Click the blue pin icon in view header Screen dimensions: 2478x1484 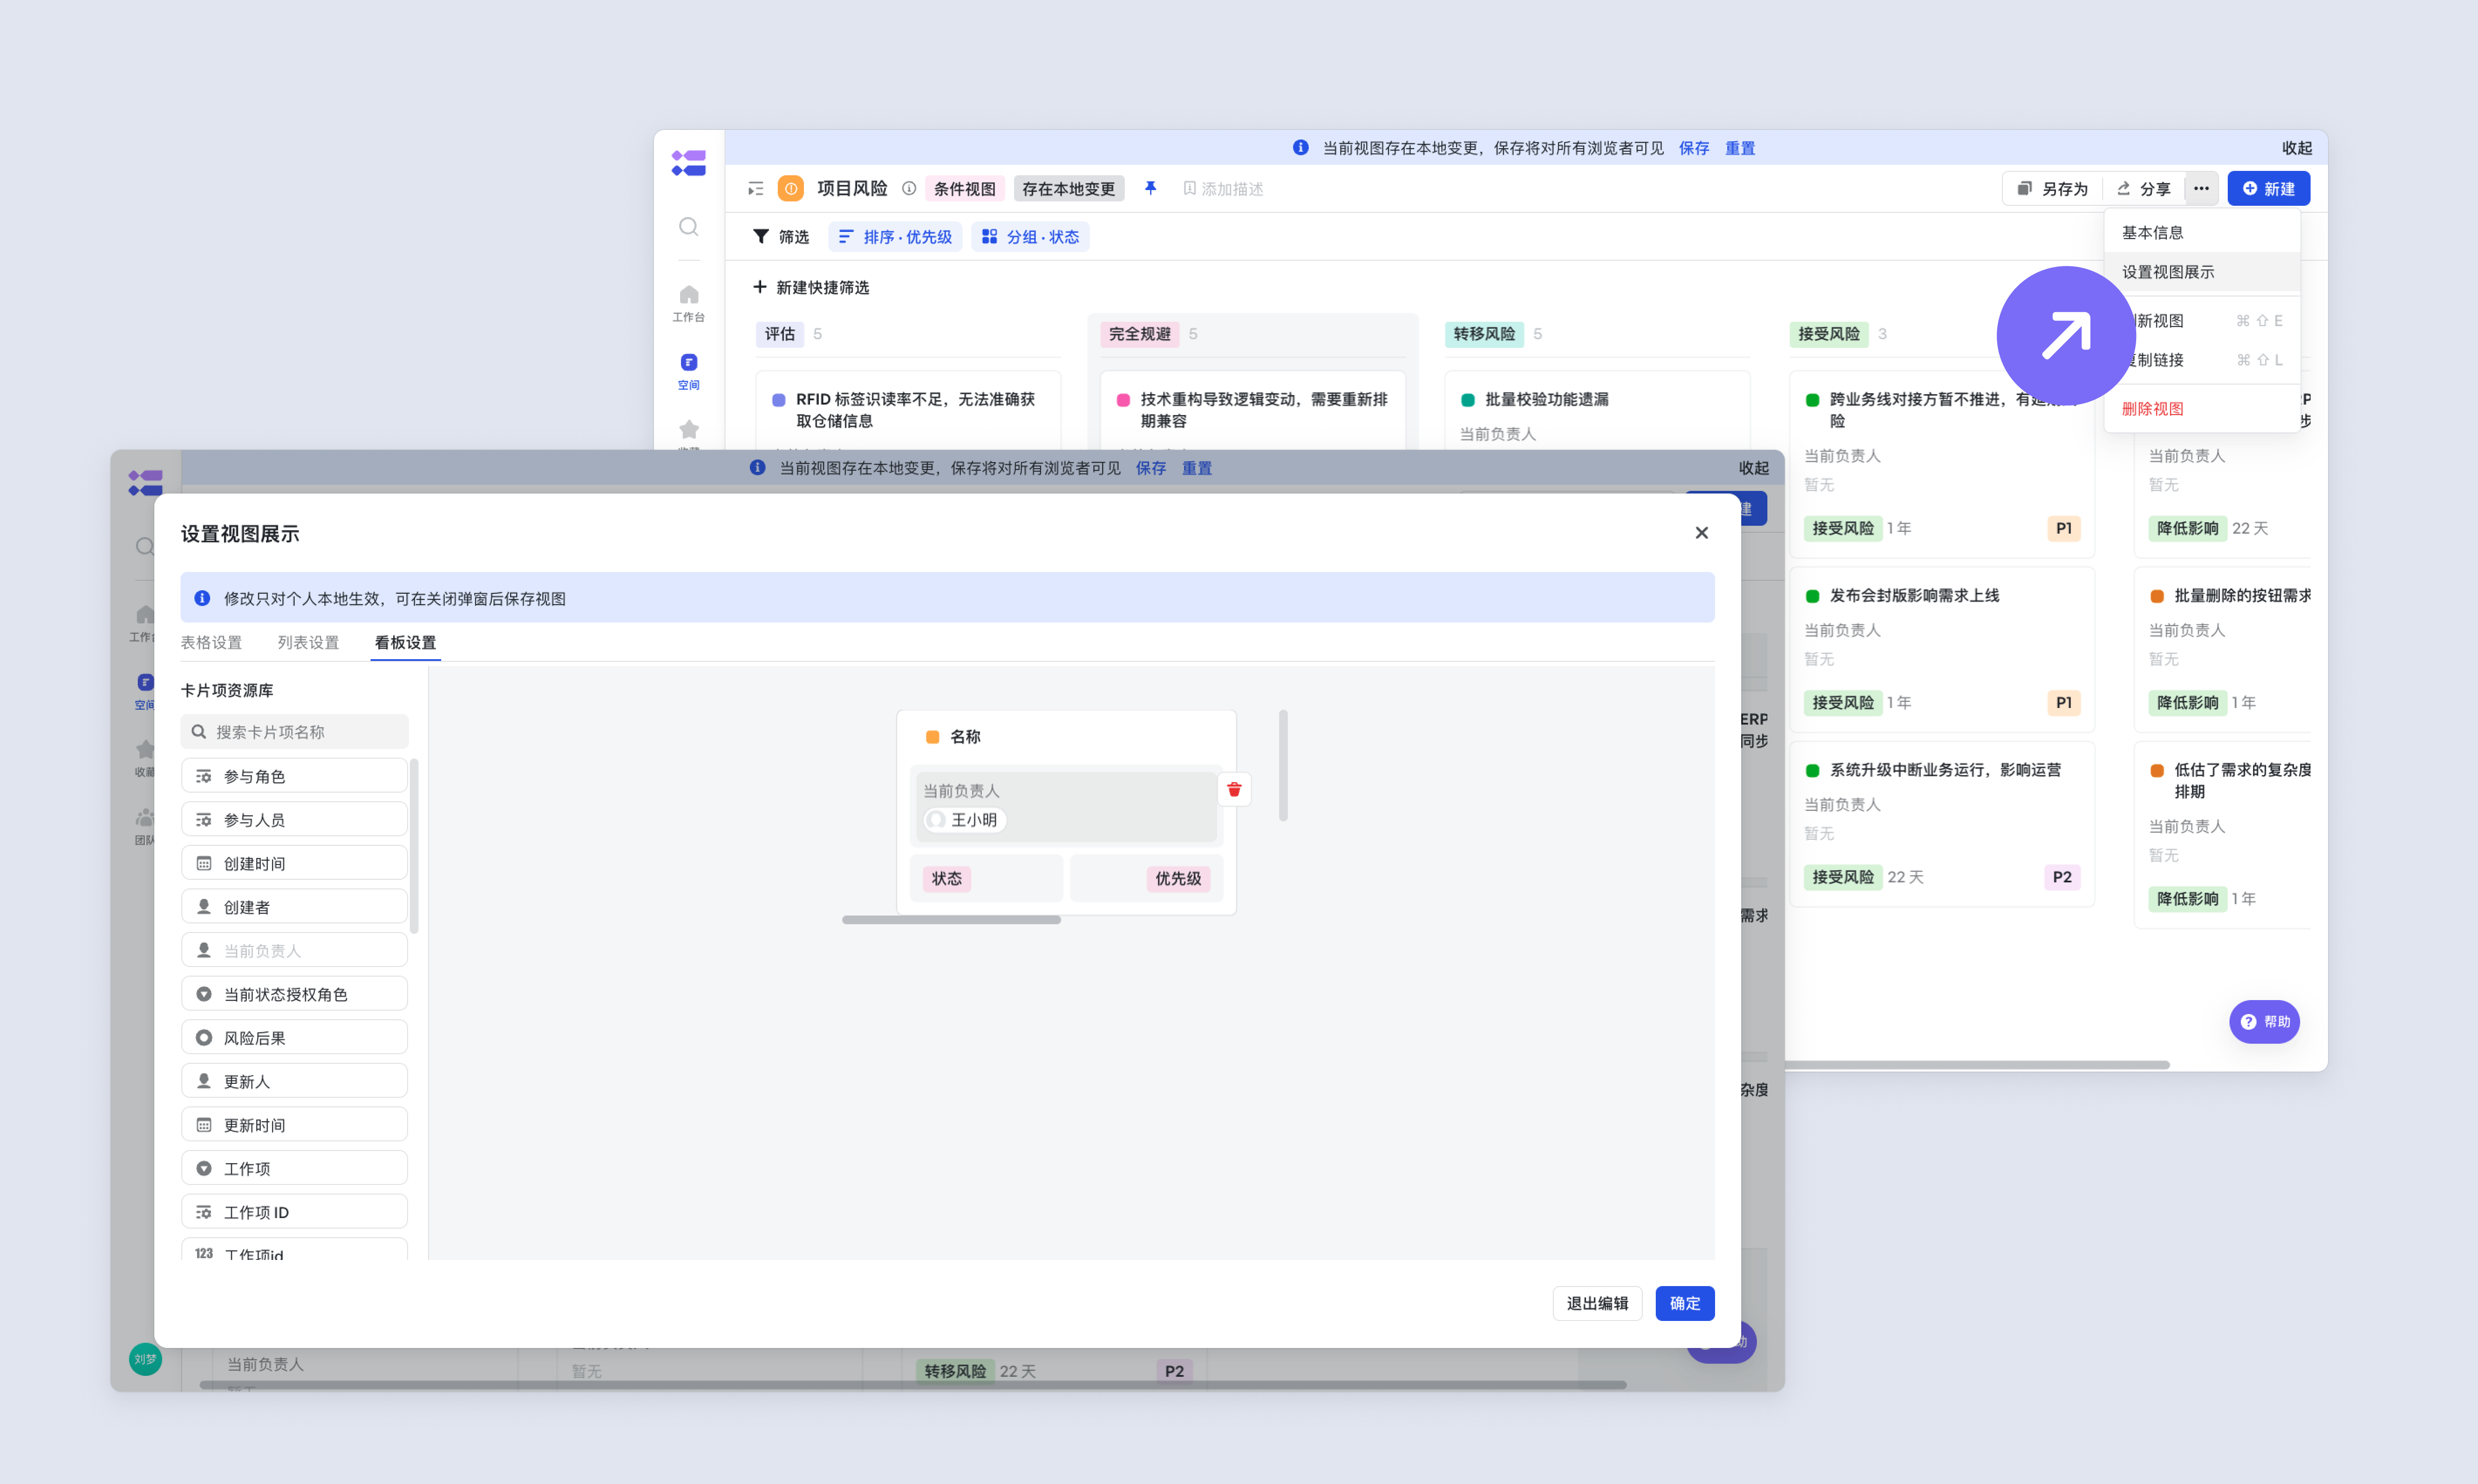click(x=1151, y=188)
